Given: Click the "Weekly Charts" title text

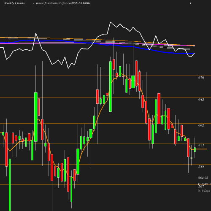Looking at the screenshot, I should [x=14, y=3].
